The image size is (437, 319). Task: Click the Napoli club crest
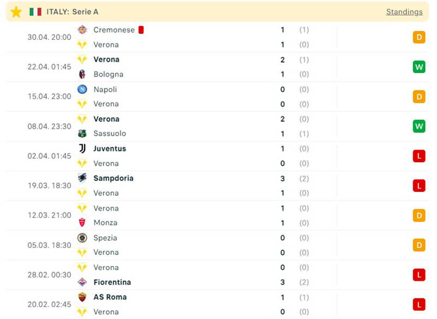pyautogui.click(x=82, y=89)
